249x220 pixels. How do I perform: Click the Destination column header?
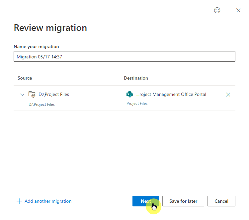(136, 78)
